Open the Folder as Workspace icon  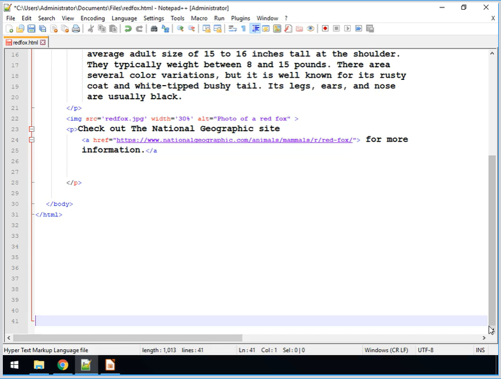[299, 29]
